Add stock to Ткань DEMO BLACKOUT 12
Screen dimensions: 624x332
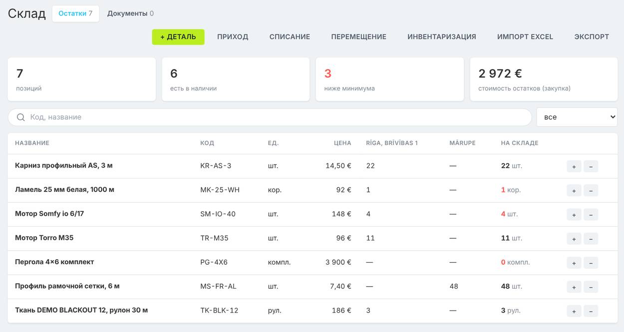(x=574, y=311)
